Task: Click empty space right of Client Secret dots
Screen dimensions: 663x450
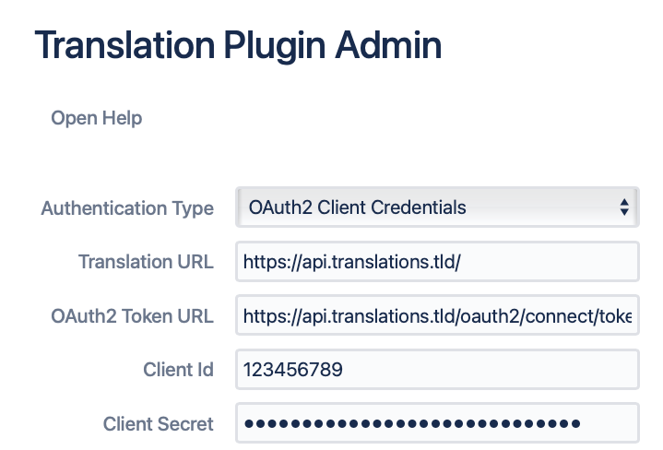Action: pyautogui.click(x=607, y=424)
